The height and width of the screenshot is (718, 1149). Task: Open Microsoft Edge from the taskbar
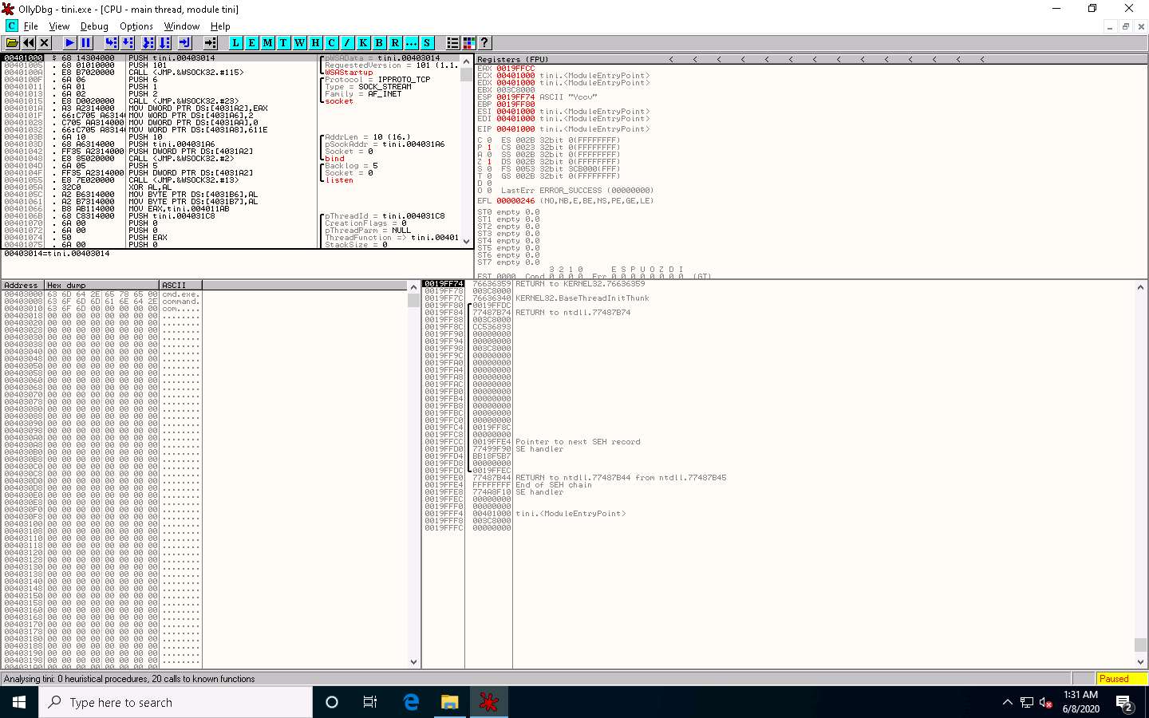point(411,702)
